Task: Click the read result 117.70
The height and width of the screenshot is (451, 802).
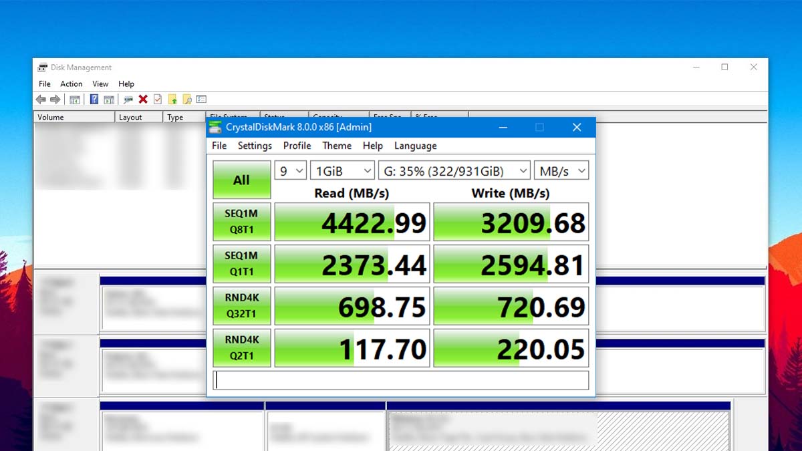Action: click(x=352, y=347)
